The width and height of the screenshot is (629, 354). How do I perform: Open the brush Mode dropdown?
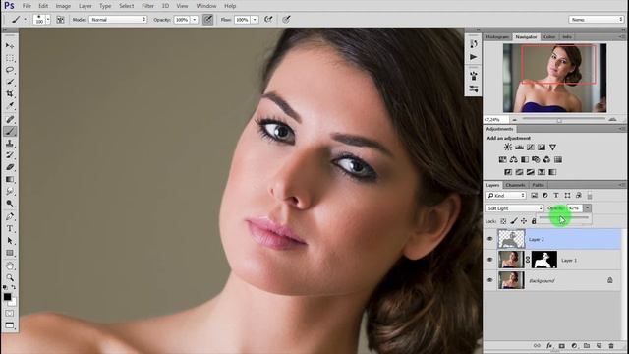click(118, 20)
